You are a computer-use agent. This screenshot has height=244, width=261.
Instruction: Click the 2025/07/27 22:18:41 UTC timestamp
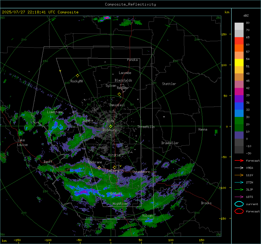tap(40, 12)
